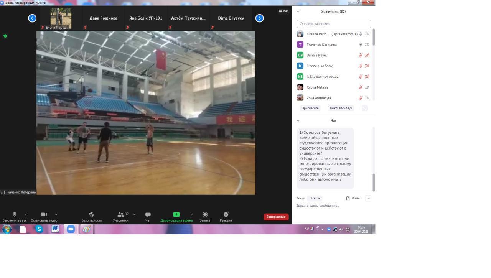Viewport: 491px width, 278px height.
Task: Open the Security shield icon
Action: click(92, 215)
